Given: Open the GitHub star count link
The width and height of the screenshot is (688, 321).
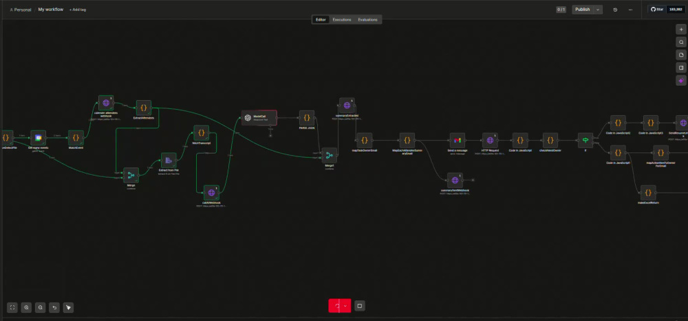Looking at the screenshot, I should point(676,9).
